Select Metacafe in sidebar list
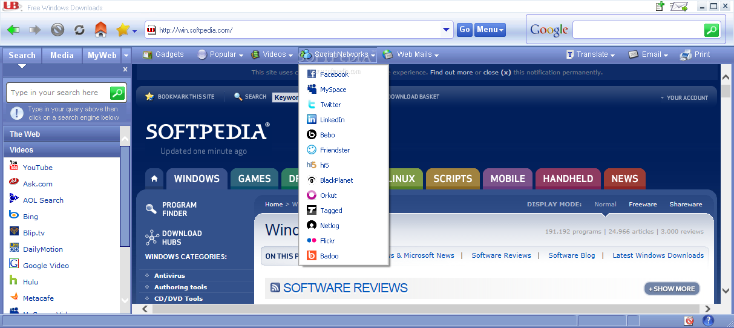 pos(38,298)
